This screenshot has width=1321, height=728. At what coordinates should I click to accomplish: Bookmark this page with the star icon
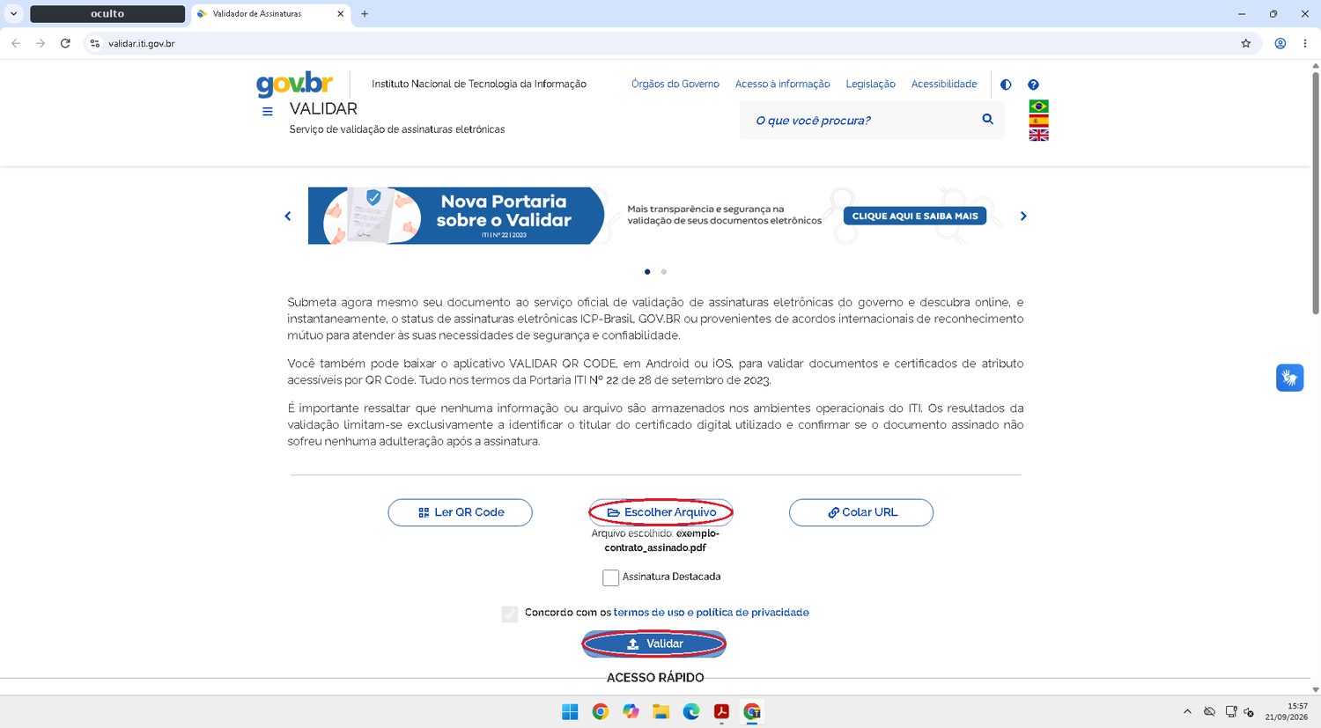[1245, 43]
